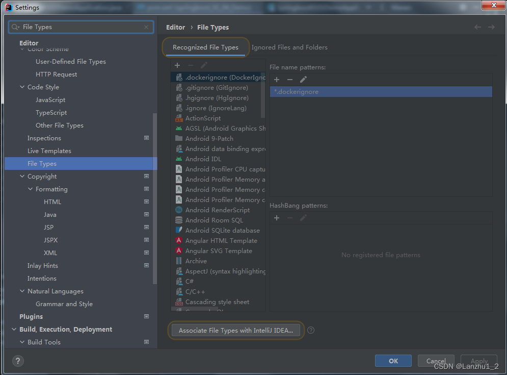Click the Android 9-Patch folder icon
This screenshot has height=375, width=507.
(x=179, y=139)
